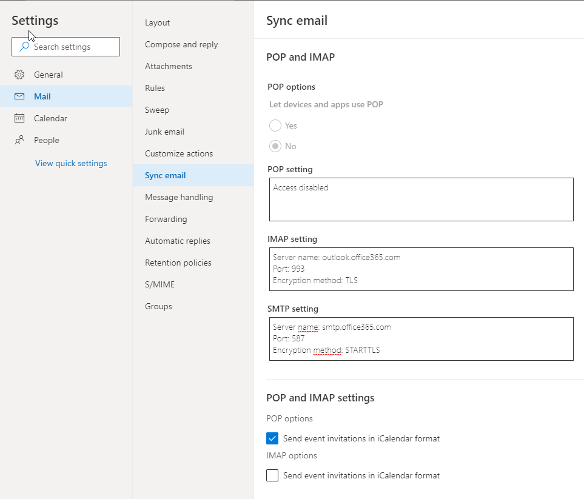Click the 'SMTP setting' label
The width and height of the screenshot is (584, 499).
(x=293, y=309)
